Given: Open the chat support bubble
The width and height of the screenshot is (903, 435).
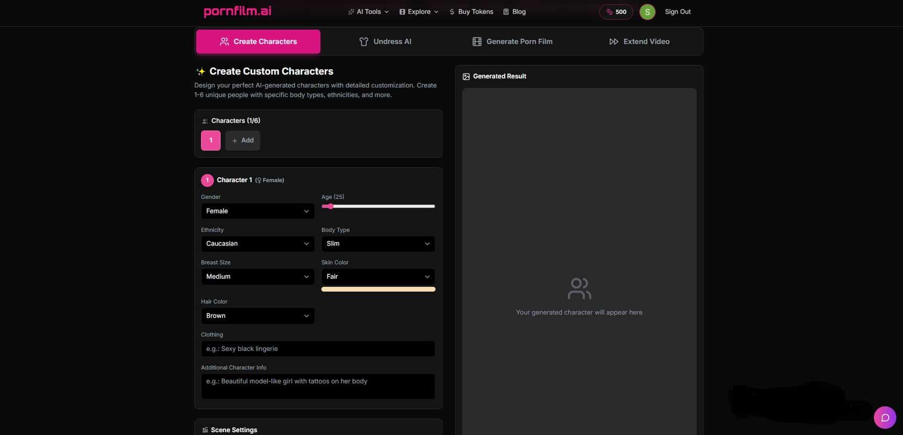Looking at the screenshot, I should 885,418.
